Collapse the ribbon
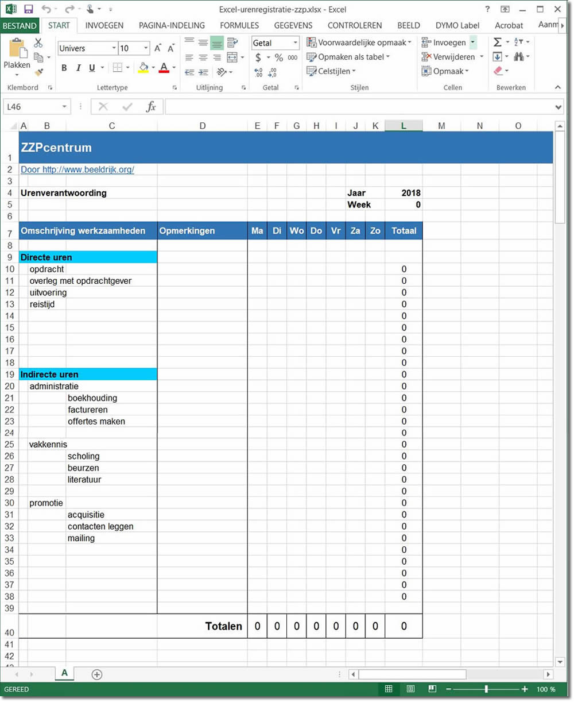The width and height of the screenshot is (574, 702). coord(557,87)
